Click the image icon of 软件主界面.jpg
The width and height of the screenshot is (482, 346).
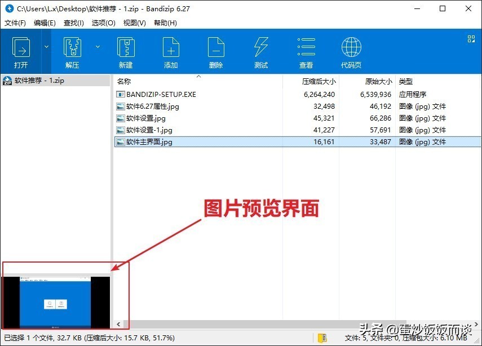(x=121, y=142)
